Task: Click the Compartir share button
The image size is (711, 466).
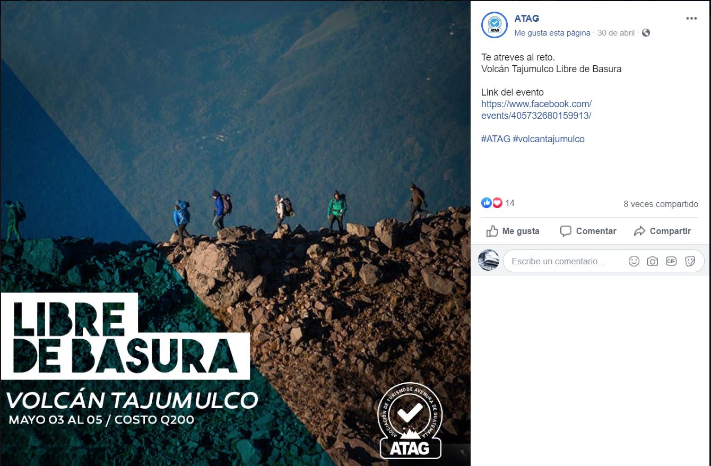Action: click(662, 231)
